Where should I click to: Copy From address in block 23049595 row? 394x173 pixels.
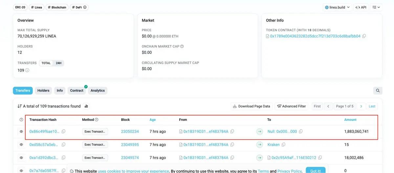[x=232, y=144]
